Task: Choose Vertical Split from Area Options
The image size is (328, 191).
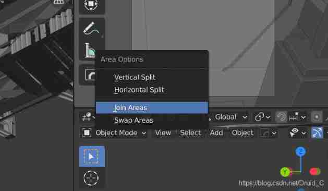Action: click(152, 77)
